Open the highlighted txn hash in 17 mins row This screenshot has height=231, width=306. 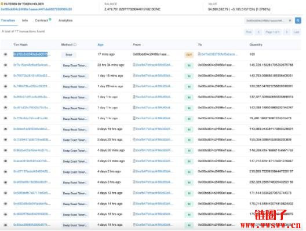[31, 54]
